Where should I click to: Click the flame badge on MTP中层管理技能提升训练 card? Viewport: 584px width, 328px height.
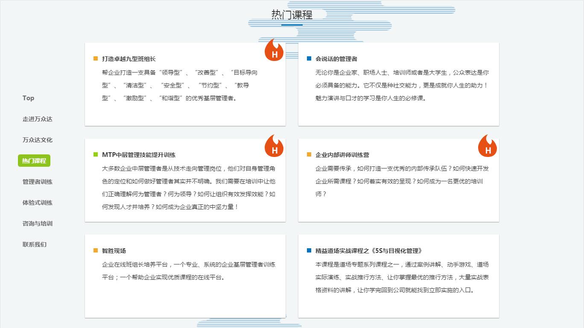[274, 147]
